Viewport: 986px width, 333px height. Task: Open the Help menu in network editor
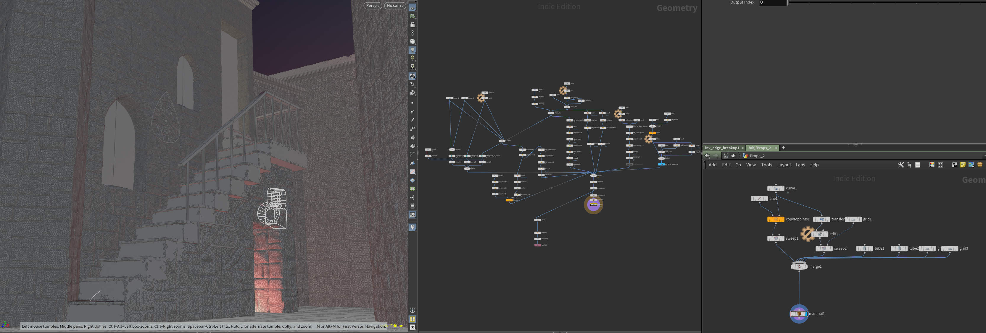tap(814, 165)
